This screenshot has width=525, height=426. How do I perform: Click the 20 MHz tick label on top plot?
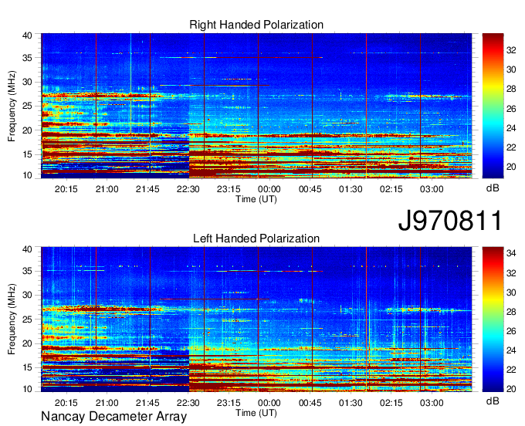point(27,130)
